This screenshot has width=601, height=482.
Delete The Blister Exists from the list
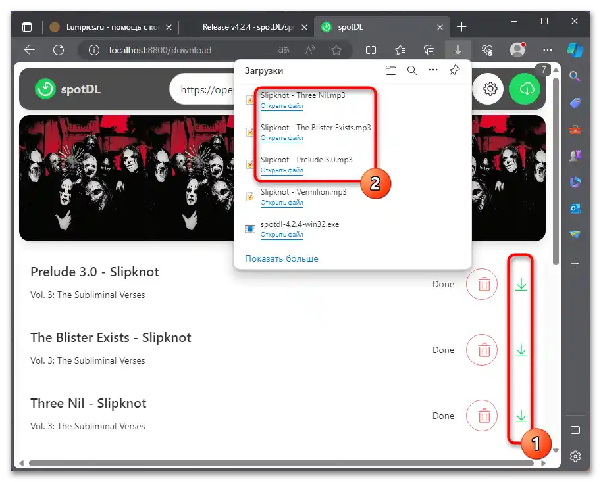482,350
